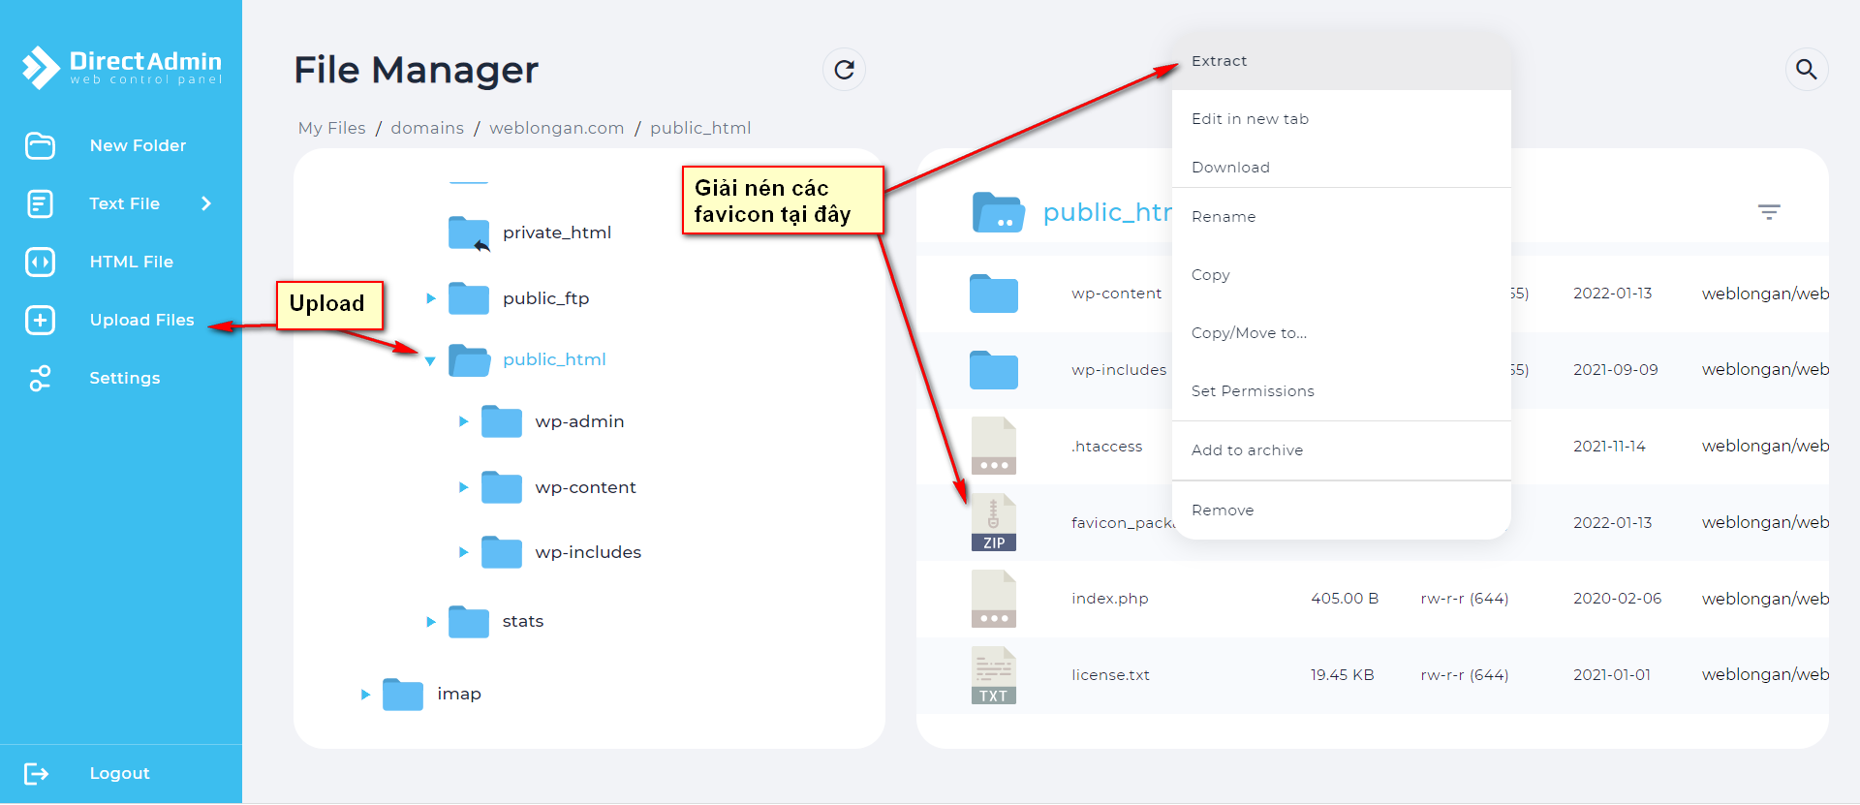The width and height of the screenshot is (1860, 805).
Task: Click the Text File icon in sidebar
Action: (x=41, y=203)
